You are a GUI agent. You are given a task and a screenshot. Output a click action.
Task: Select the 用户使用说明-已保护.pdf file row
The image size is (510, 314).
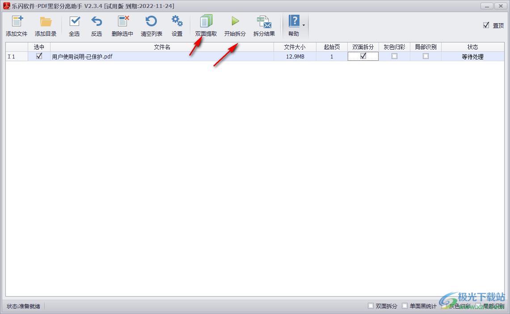point(161,57)
